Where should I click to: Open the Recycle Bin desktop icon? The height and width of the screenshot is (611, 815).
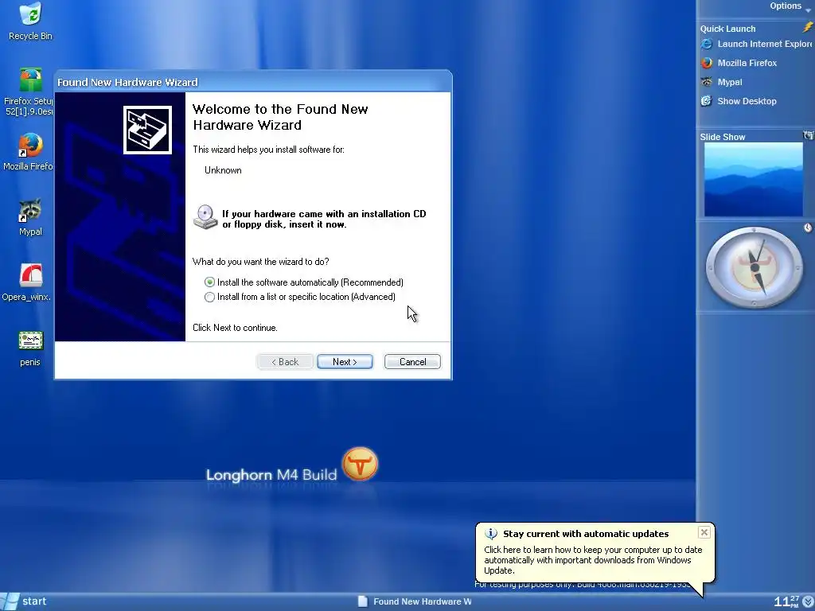point(31,14)
